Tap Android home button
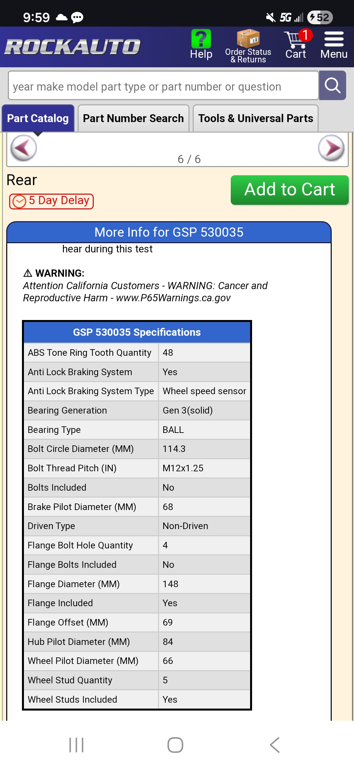Viewport: 354px width, 768px height. [x=175, y=745]
